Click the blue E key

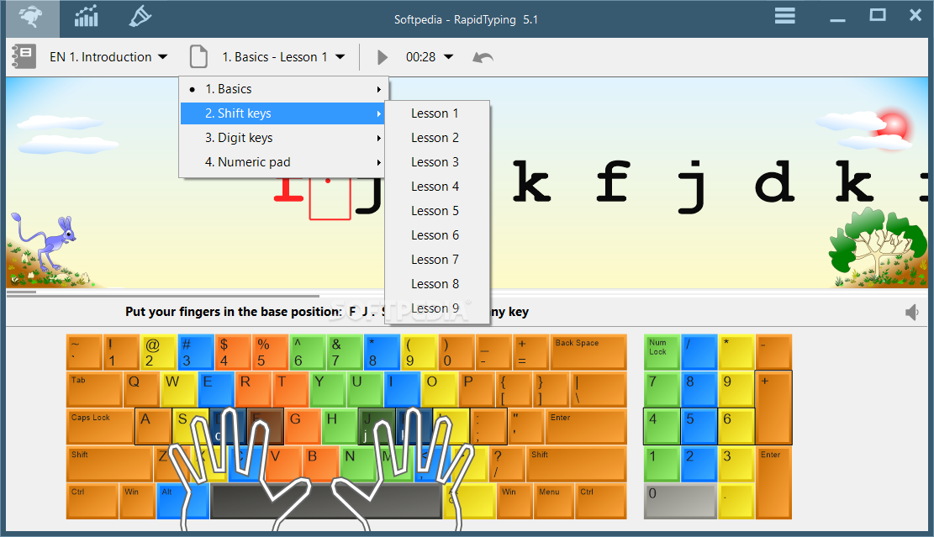click(215, 389)
